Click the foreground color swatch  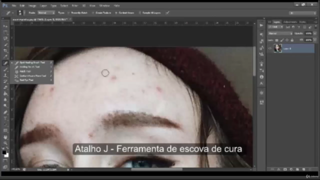(x=4, y=152)
